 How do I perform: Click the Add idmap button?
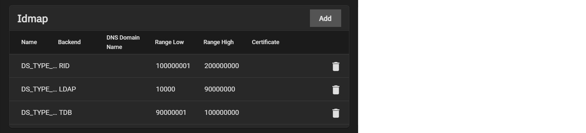point(325,18)
